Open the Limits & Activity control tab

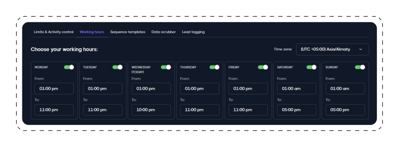(54, 32)
